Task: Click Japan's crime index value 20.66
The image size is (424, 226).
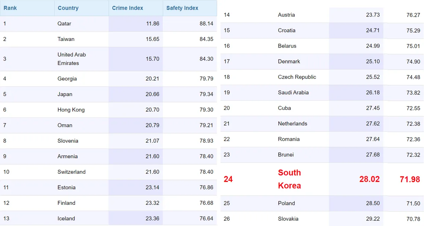Action: (x=152, y=94)
